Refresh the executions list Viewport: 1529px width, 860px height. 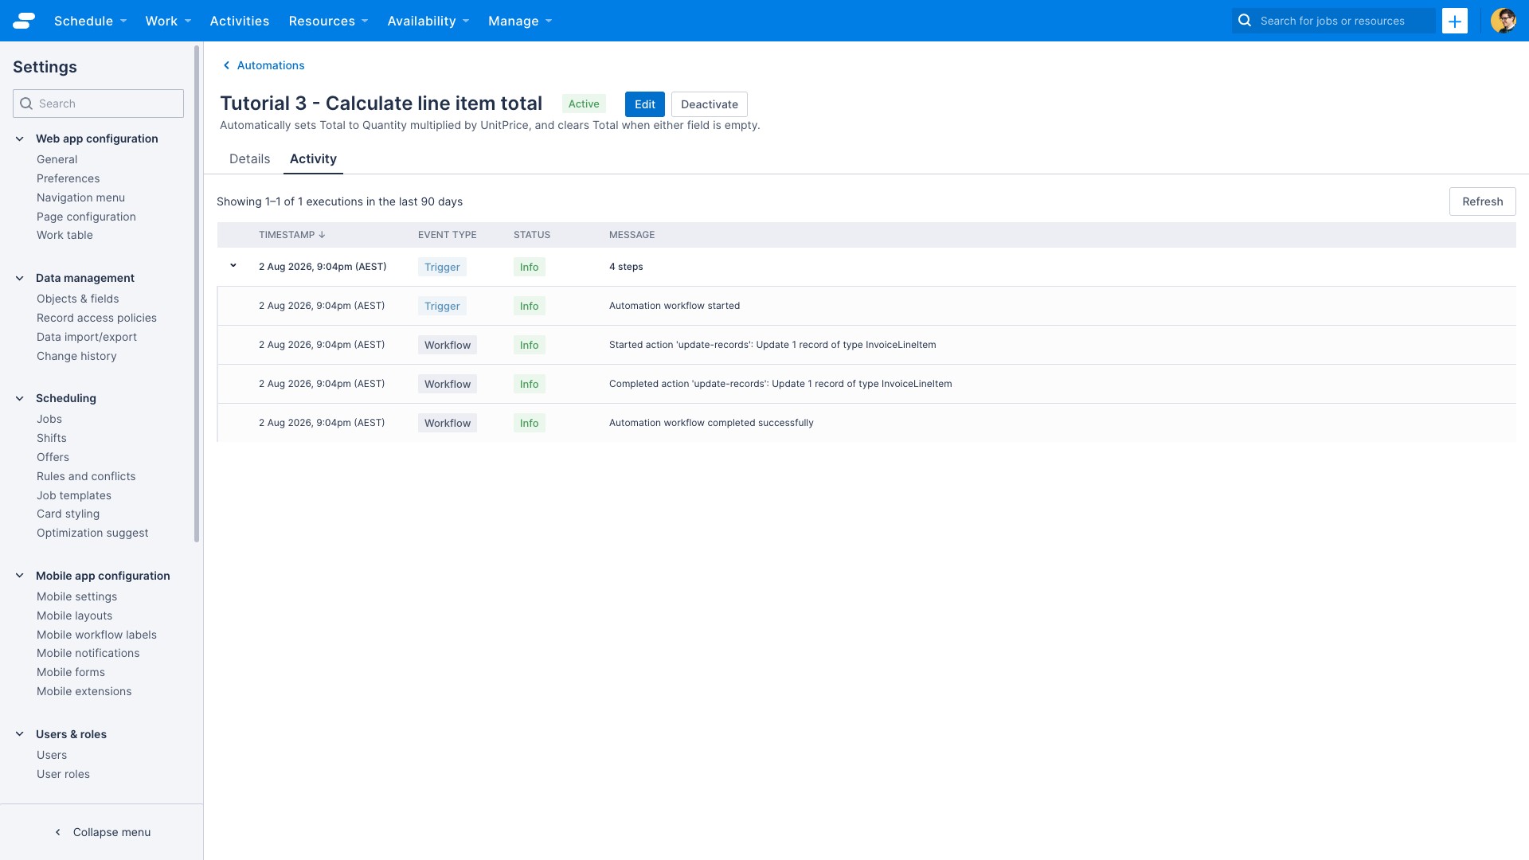1482,201
